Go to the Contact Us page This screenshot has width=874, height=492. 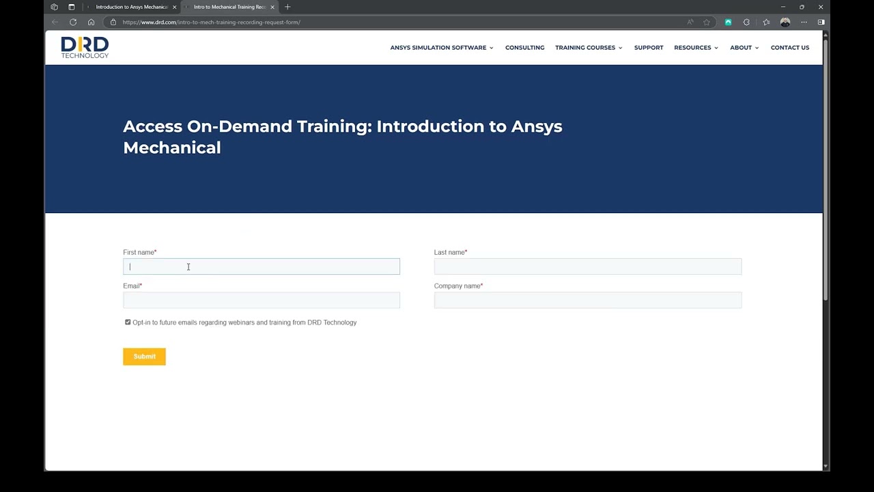[790, 48]
